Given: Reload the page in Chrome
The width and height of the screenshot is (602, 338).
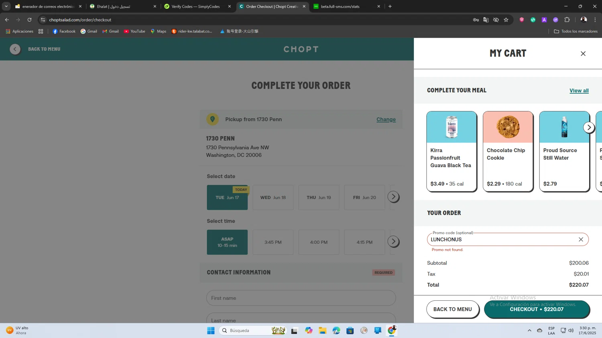Looking at the screenshot, I should pyautogui.click(x=29, y=20).
